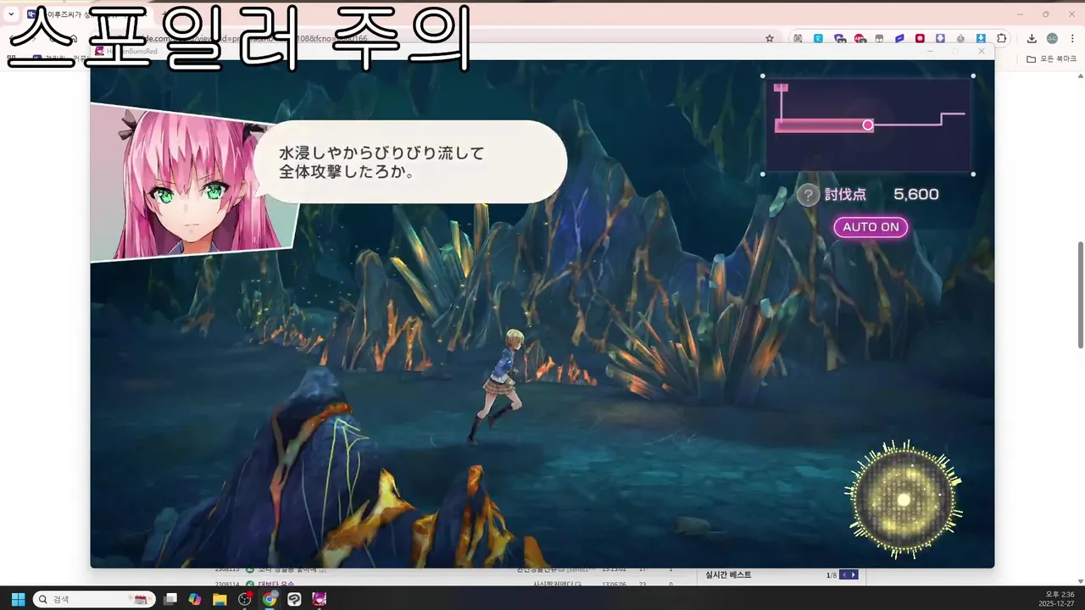1085x610 pixels.
Task: Open the first gray capture extension icon
Action: [798, 38]
